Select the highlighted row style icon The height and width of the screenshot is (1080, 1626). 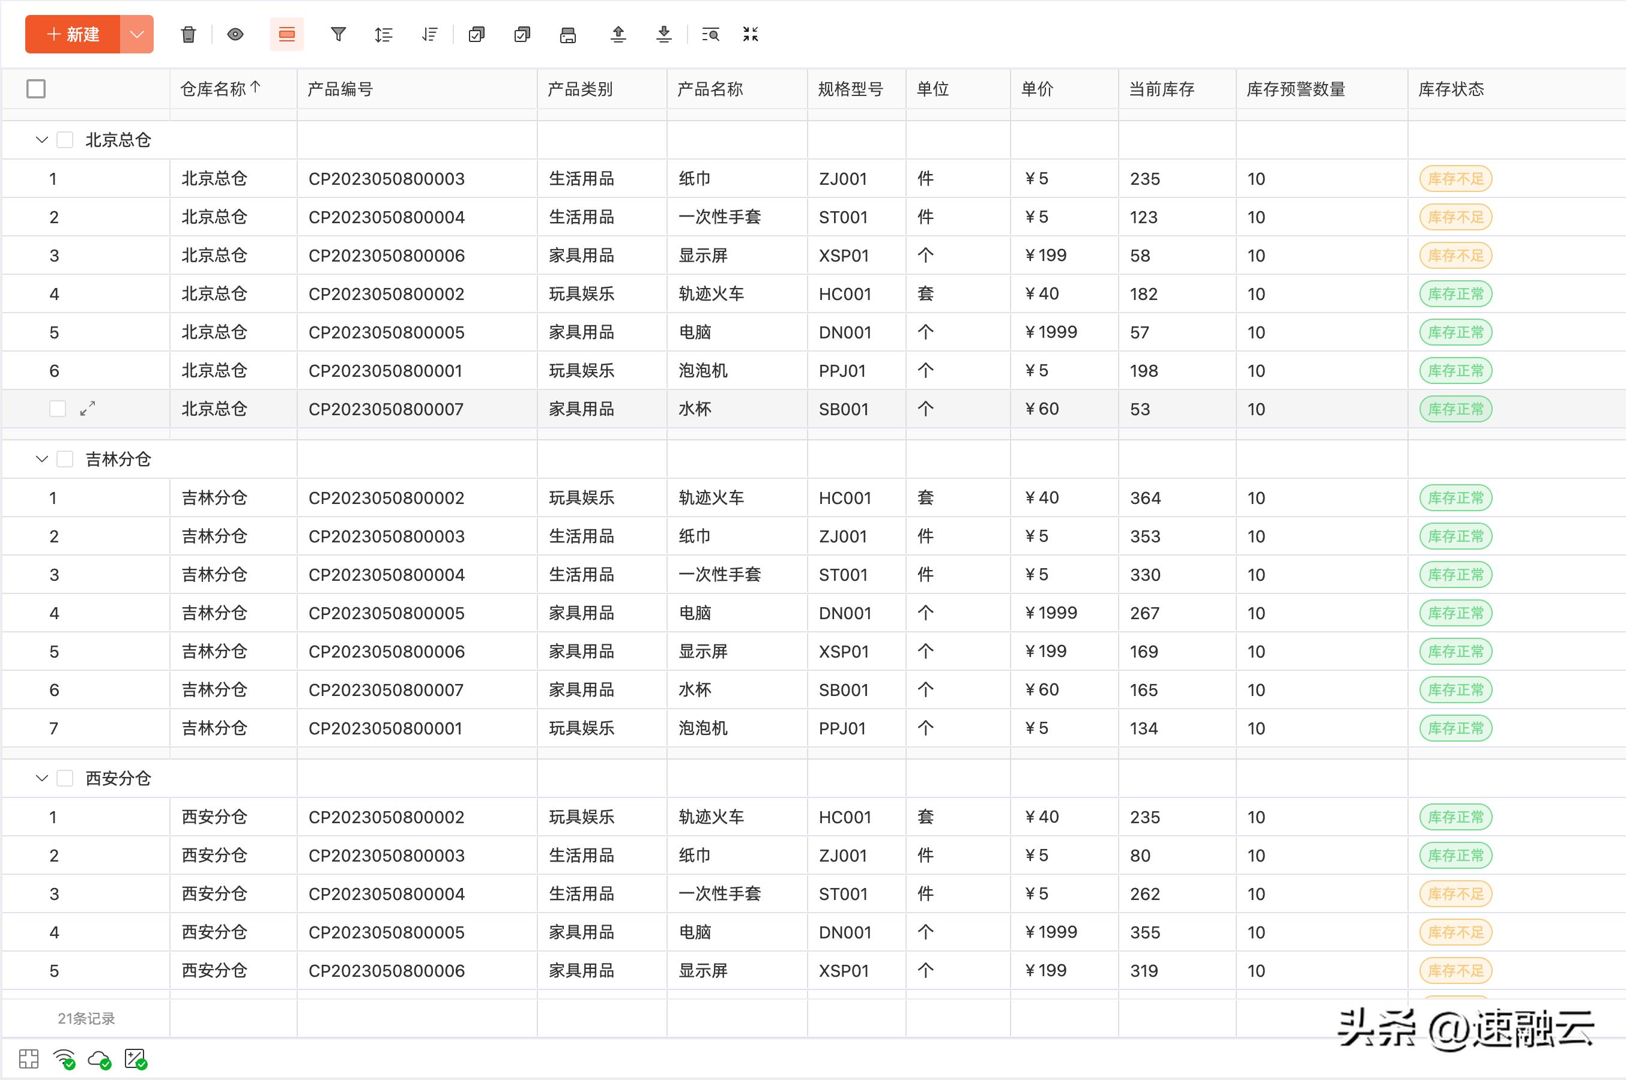[x=286, y=34]
